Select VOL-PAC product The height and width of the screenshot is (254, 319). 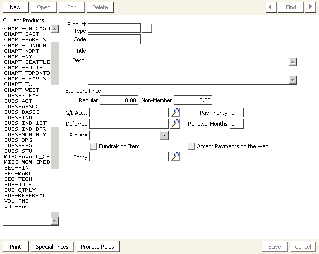pyautogui.click(x=27, y=207)
